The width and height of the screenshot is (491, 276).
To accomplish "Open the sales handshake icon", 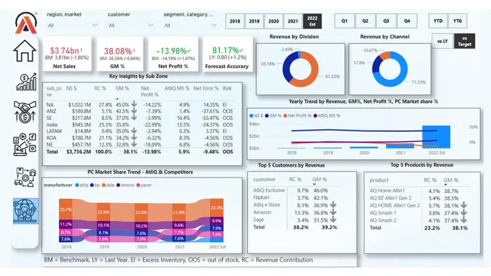I will [x=25, y=112].
